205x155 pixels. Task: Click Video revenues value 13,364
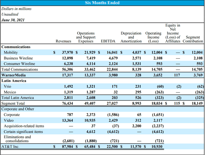pyautogui.click(x=67, y=120)
